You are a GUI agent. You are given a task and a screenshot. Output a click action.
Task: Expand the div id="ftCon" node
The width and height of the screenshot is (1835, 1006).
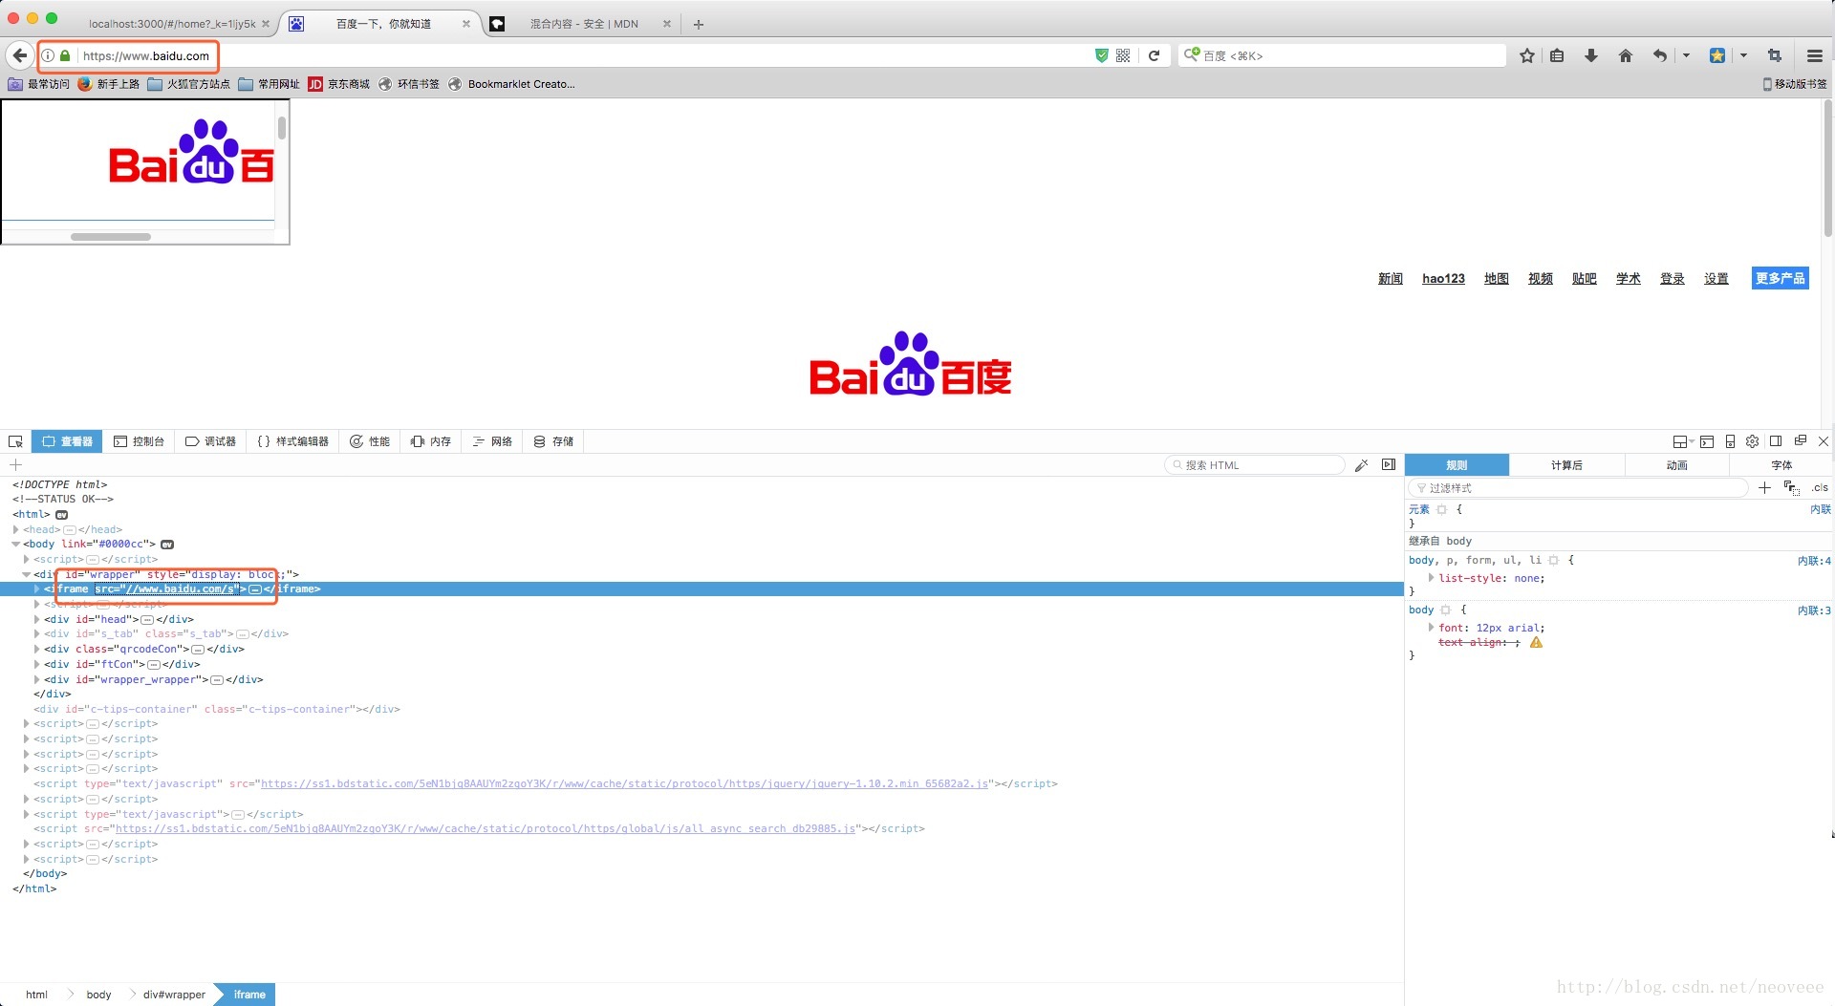(37, 664)
